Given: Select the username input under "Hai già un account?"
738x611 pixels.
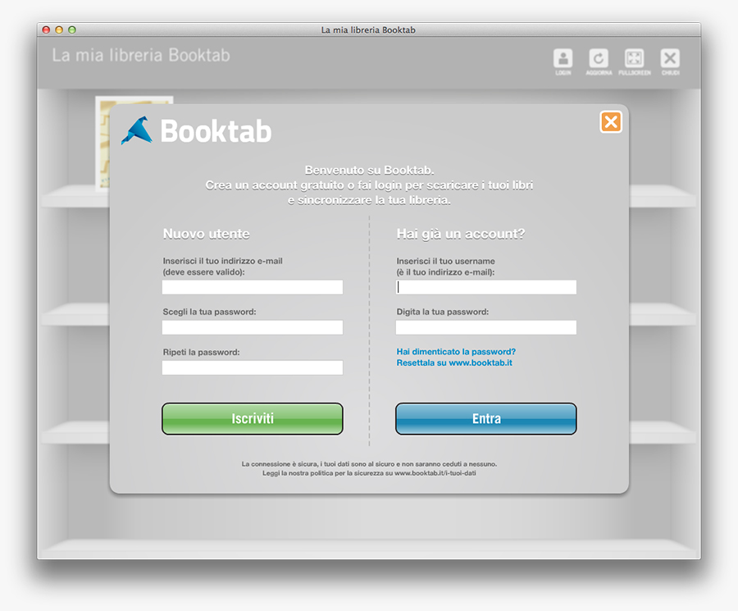Looking at the screenshot, I should (x=485, y=287).
